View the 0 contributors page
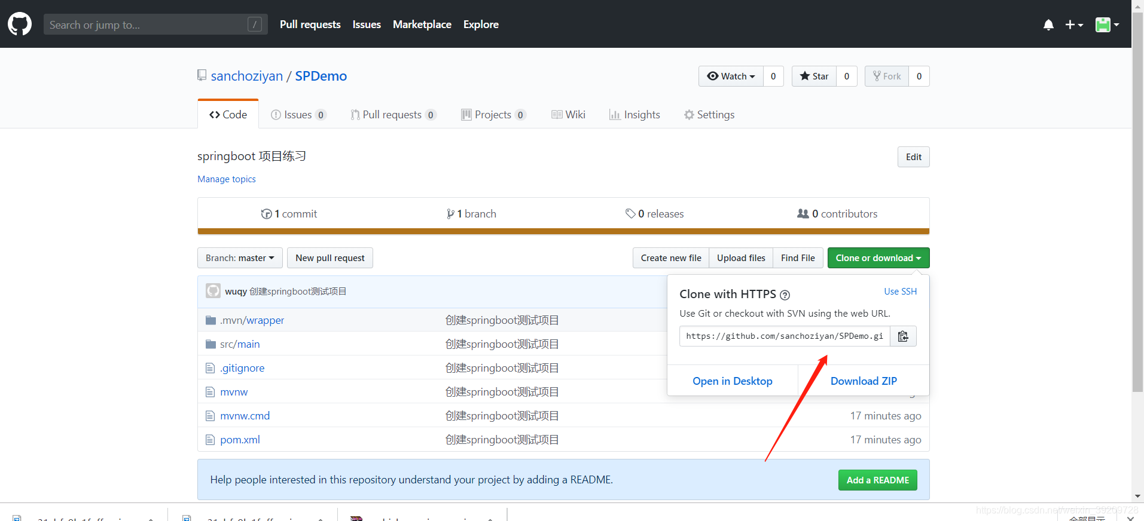The width and height of the screenshot is (1144, 521). pos(837,214)
